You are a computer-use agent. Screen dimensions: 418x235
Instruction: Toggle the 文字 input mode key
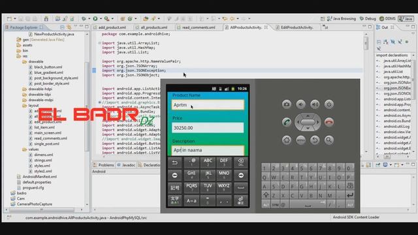click(x=174, y=200)
